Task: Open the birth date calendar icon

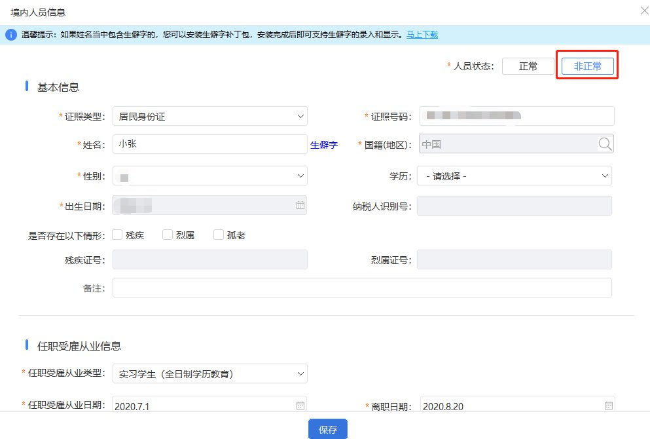Action: point(300,205)
